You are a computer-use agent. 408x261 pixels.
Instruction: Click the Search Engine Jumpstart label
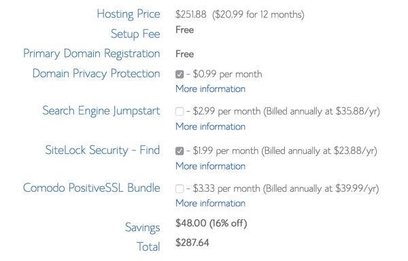(x=101, y=111)
